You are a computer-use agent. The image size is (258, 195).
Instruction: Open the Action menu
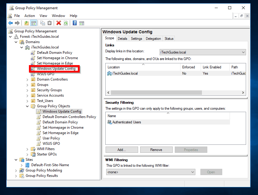click(30, 16)
